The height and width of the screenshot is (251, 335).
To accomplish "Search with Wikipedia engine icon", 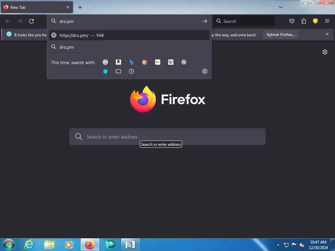I will (x=171, y=62).
